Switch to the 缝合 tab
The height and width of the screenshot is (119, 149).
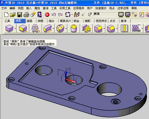(x=52, y=21)
